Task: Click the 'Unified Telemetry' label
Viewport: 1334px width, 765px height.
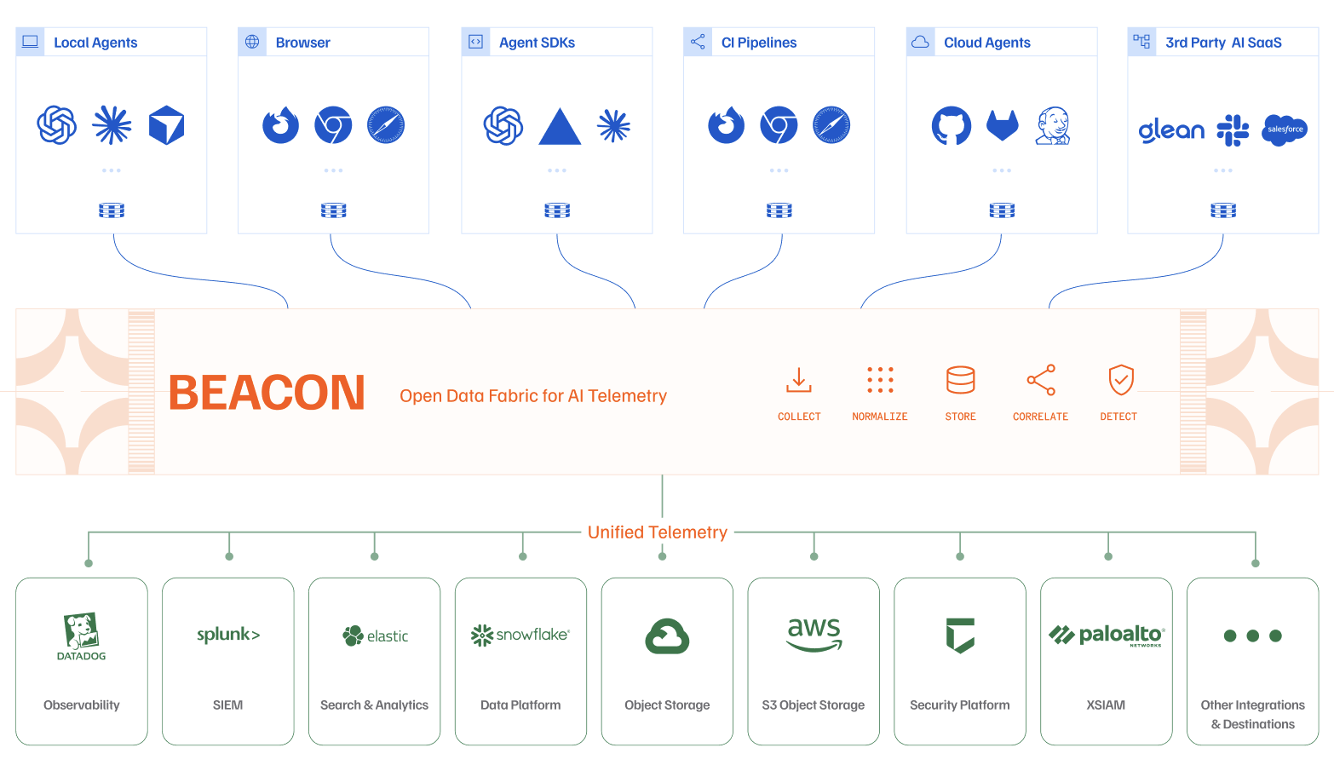Action: coord(658,532)
